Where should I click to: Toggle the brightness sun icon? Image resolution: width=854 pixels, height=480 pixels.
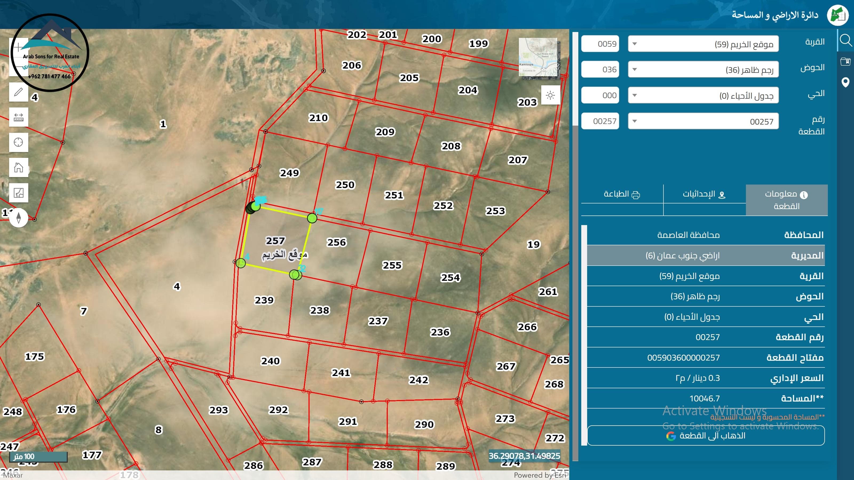click(x=550, y=95)
